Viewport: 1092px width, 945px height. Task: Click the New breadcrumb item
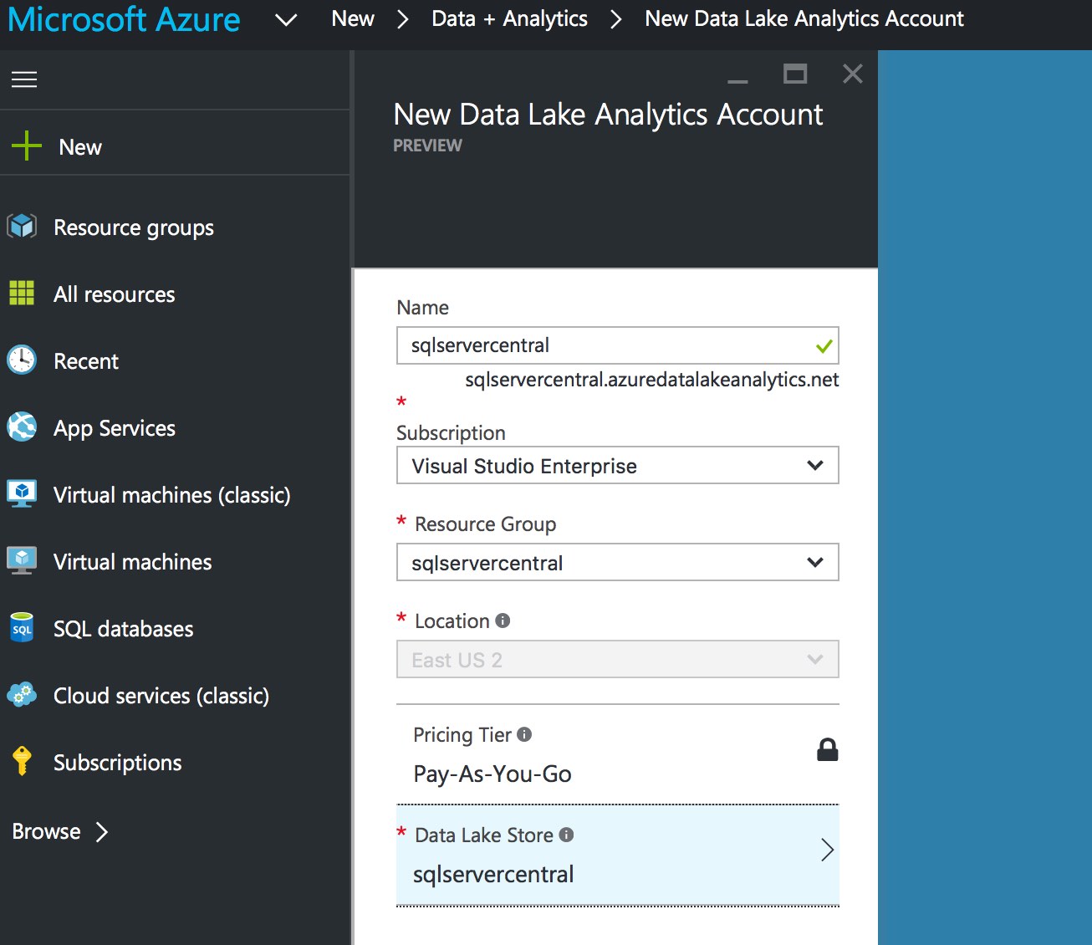coord(352,18)
